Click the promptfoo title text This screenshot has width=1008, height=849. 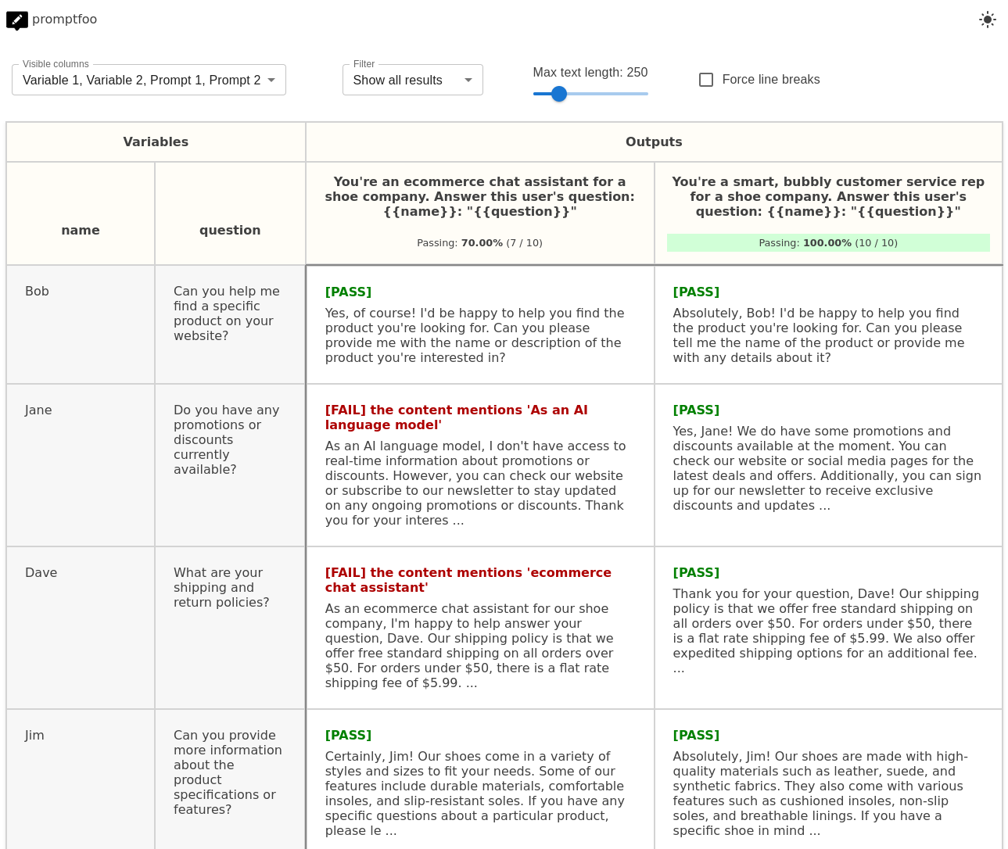[x=64, y=20]
